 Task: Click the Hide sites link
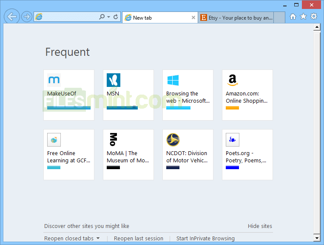[260, 226]
